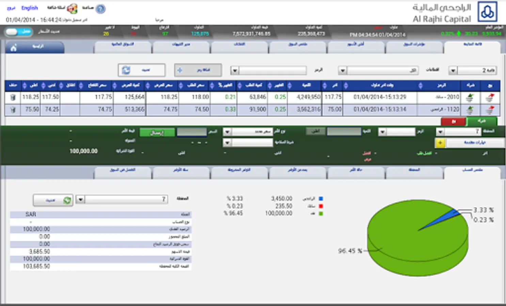The width and height of the screenshot is (506, 306).
Task: Open the portfolio 7 dropdown in order form
Action: tap(440, 132)
